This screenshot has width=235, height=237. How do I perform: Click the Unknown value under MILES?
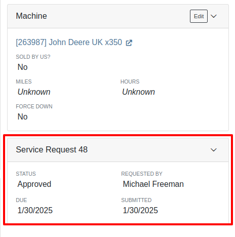34,92
